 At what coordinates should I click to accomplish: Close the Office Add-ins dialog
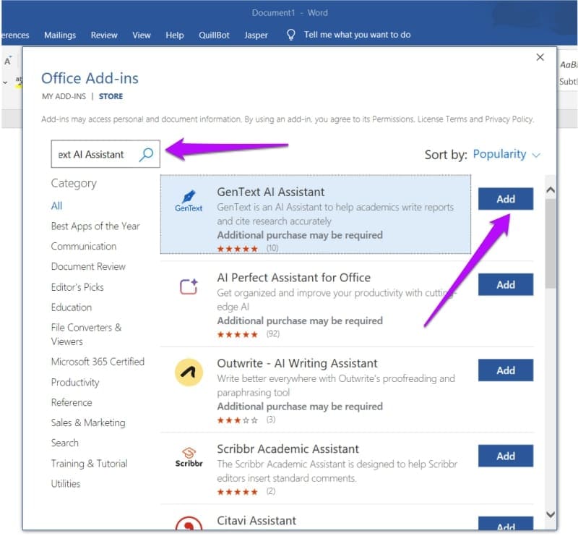pyautogui.click(x=540, y=57)
